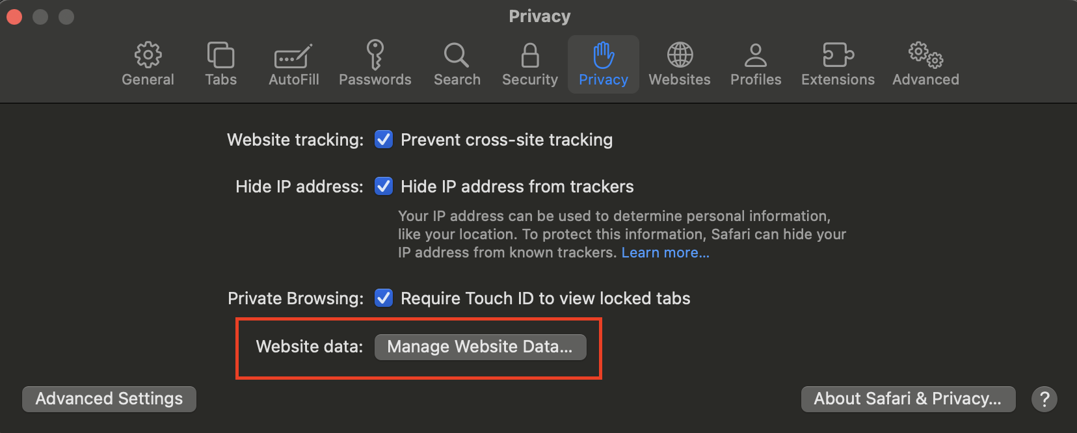Disable Hide IP address from trackers

[x=384, y=186]
